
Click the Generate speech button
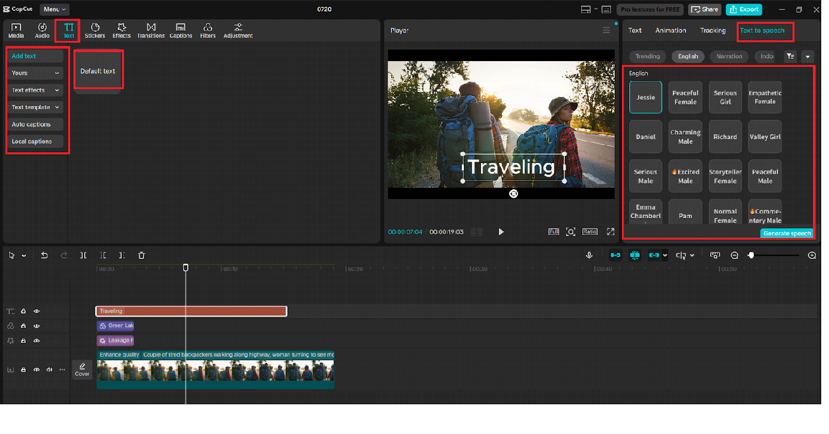786,233
